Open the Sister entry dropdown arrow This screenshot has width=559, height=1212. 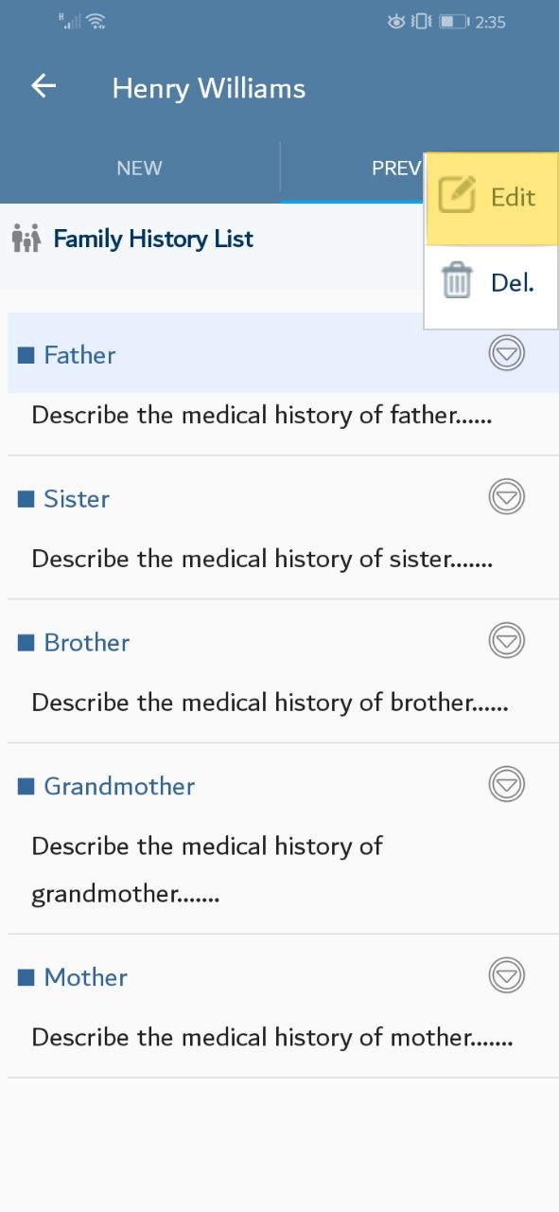coord(507,497)
